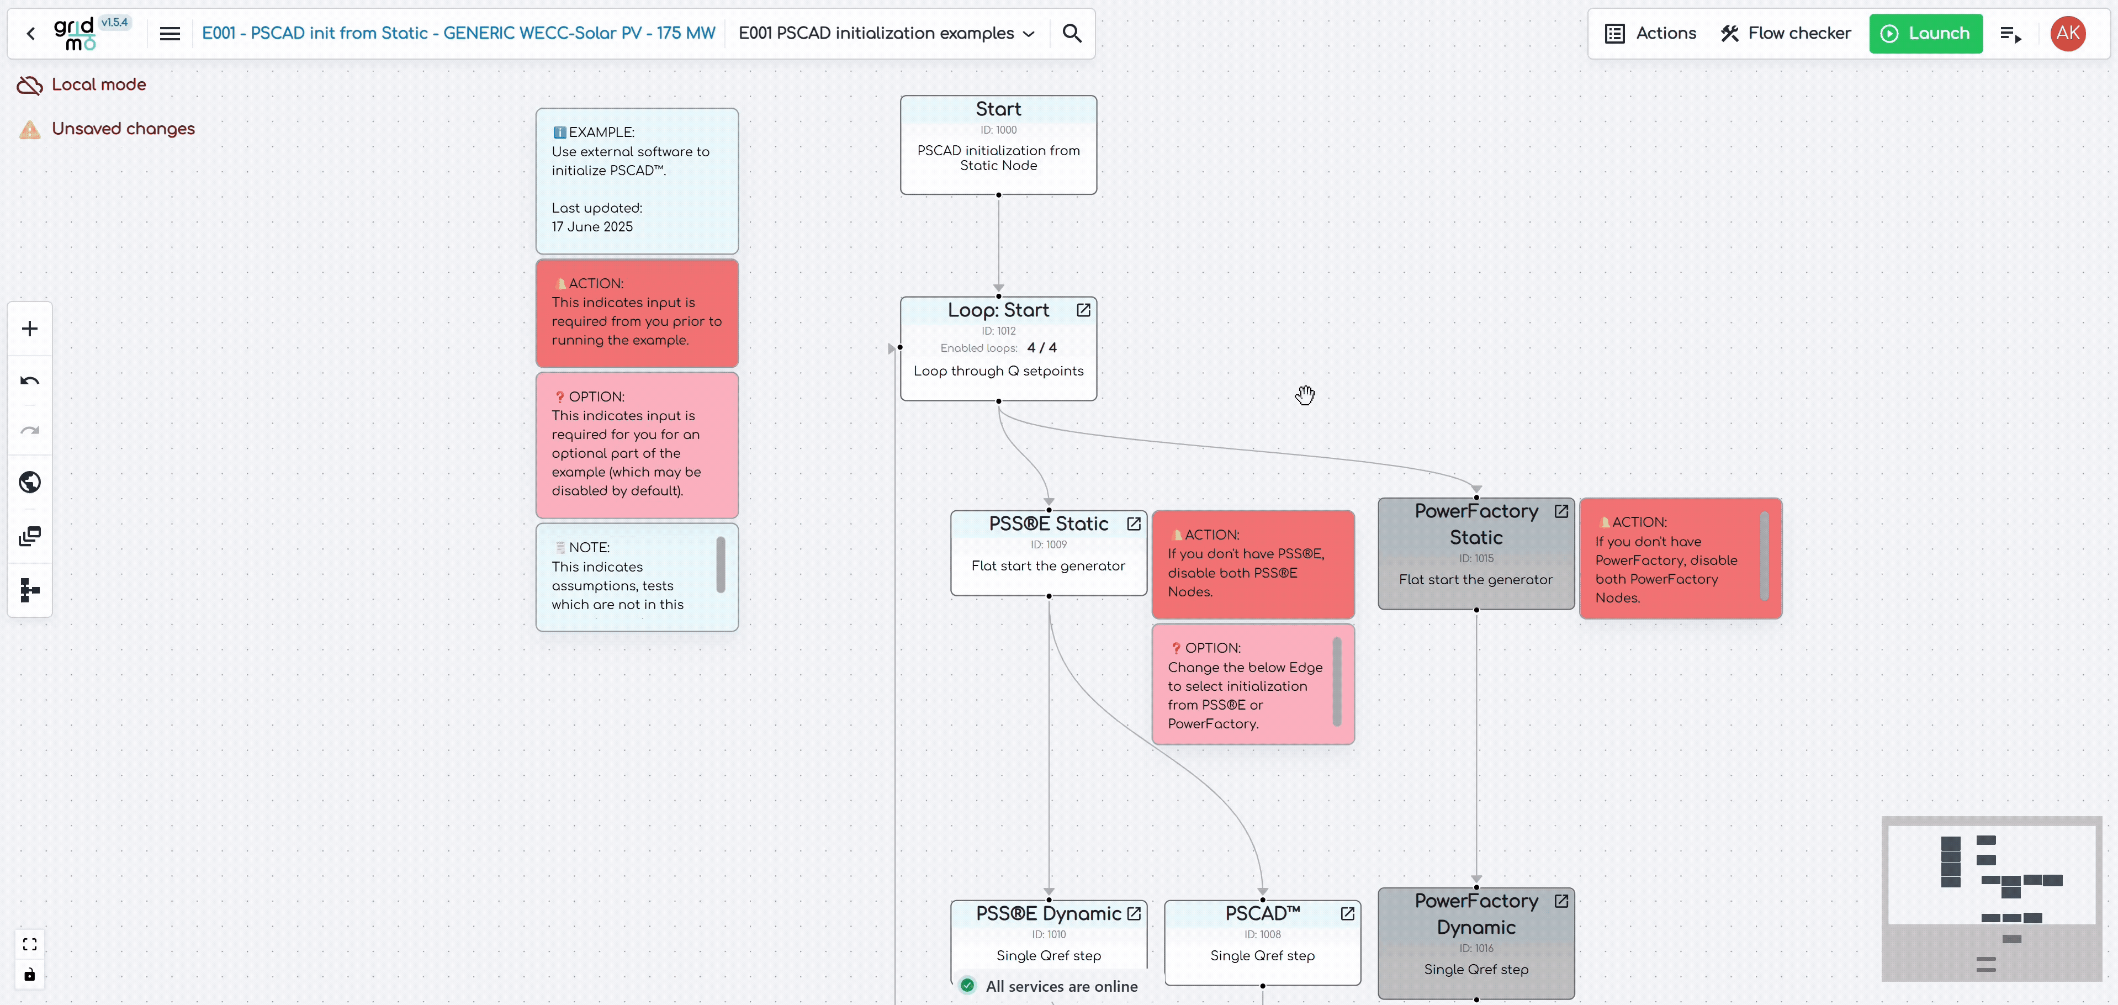
Task: Go back using the left chevron
Action: tap(31, 34)
